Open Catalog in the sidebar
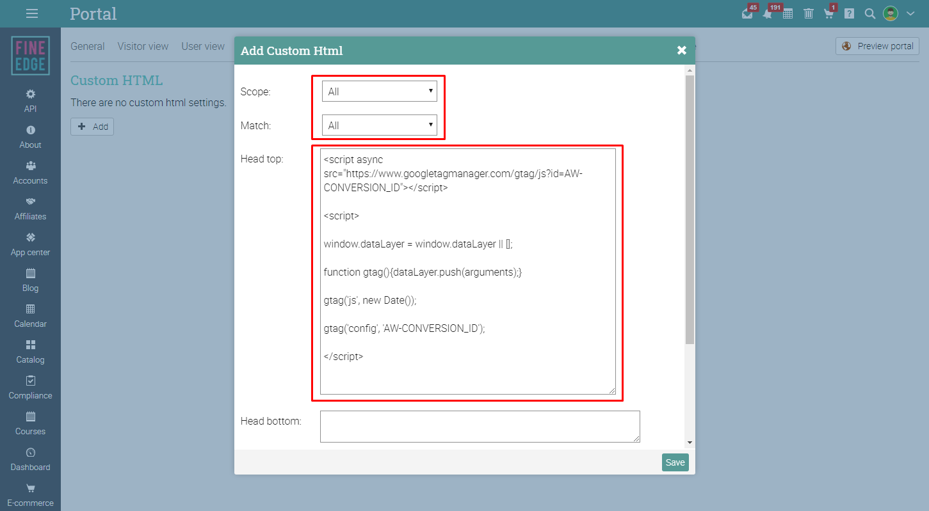The width and height of the screenshot is (929, 511). (x=30, y=352)
